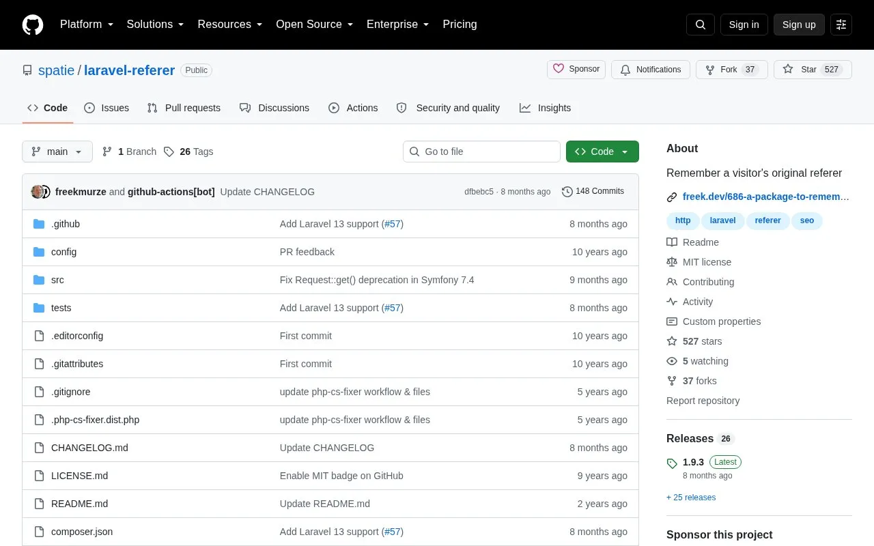Open the Actions tab

(x=353, y=108)
